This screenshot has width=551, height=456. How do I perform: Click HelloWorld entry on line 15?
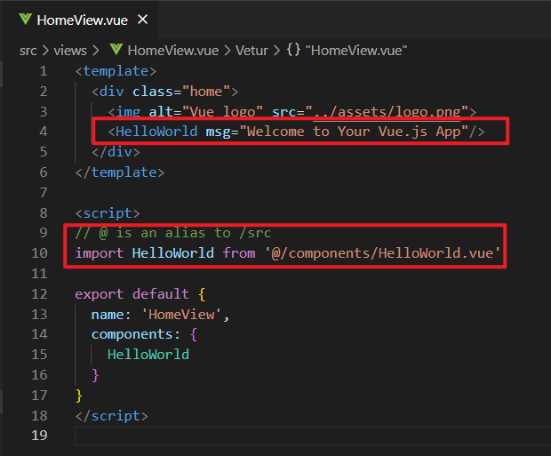pos(148,355)
